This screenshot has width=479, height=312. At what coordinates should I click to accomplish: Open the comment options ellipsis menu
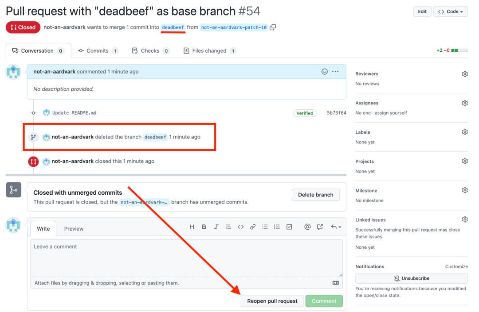pos(335,71)
